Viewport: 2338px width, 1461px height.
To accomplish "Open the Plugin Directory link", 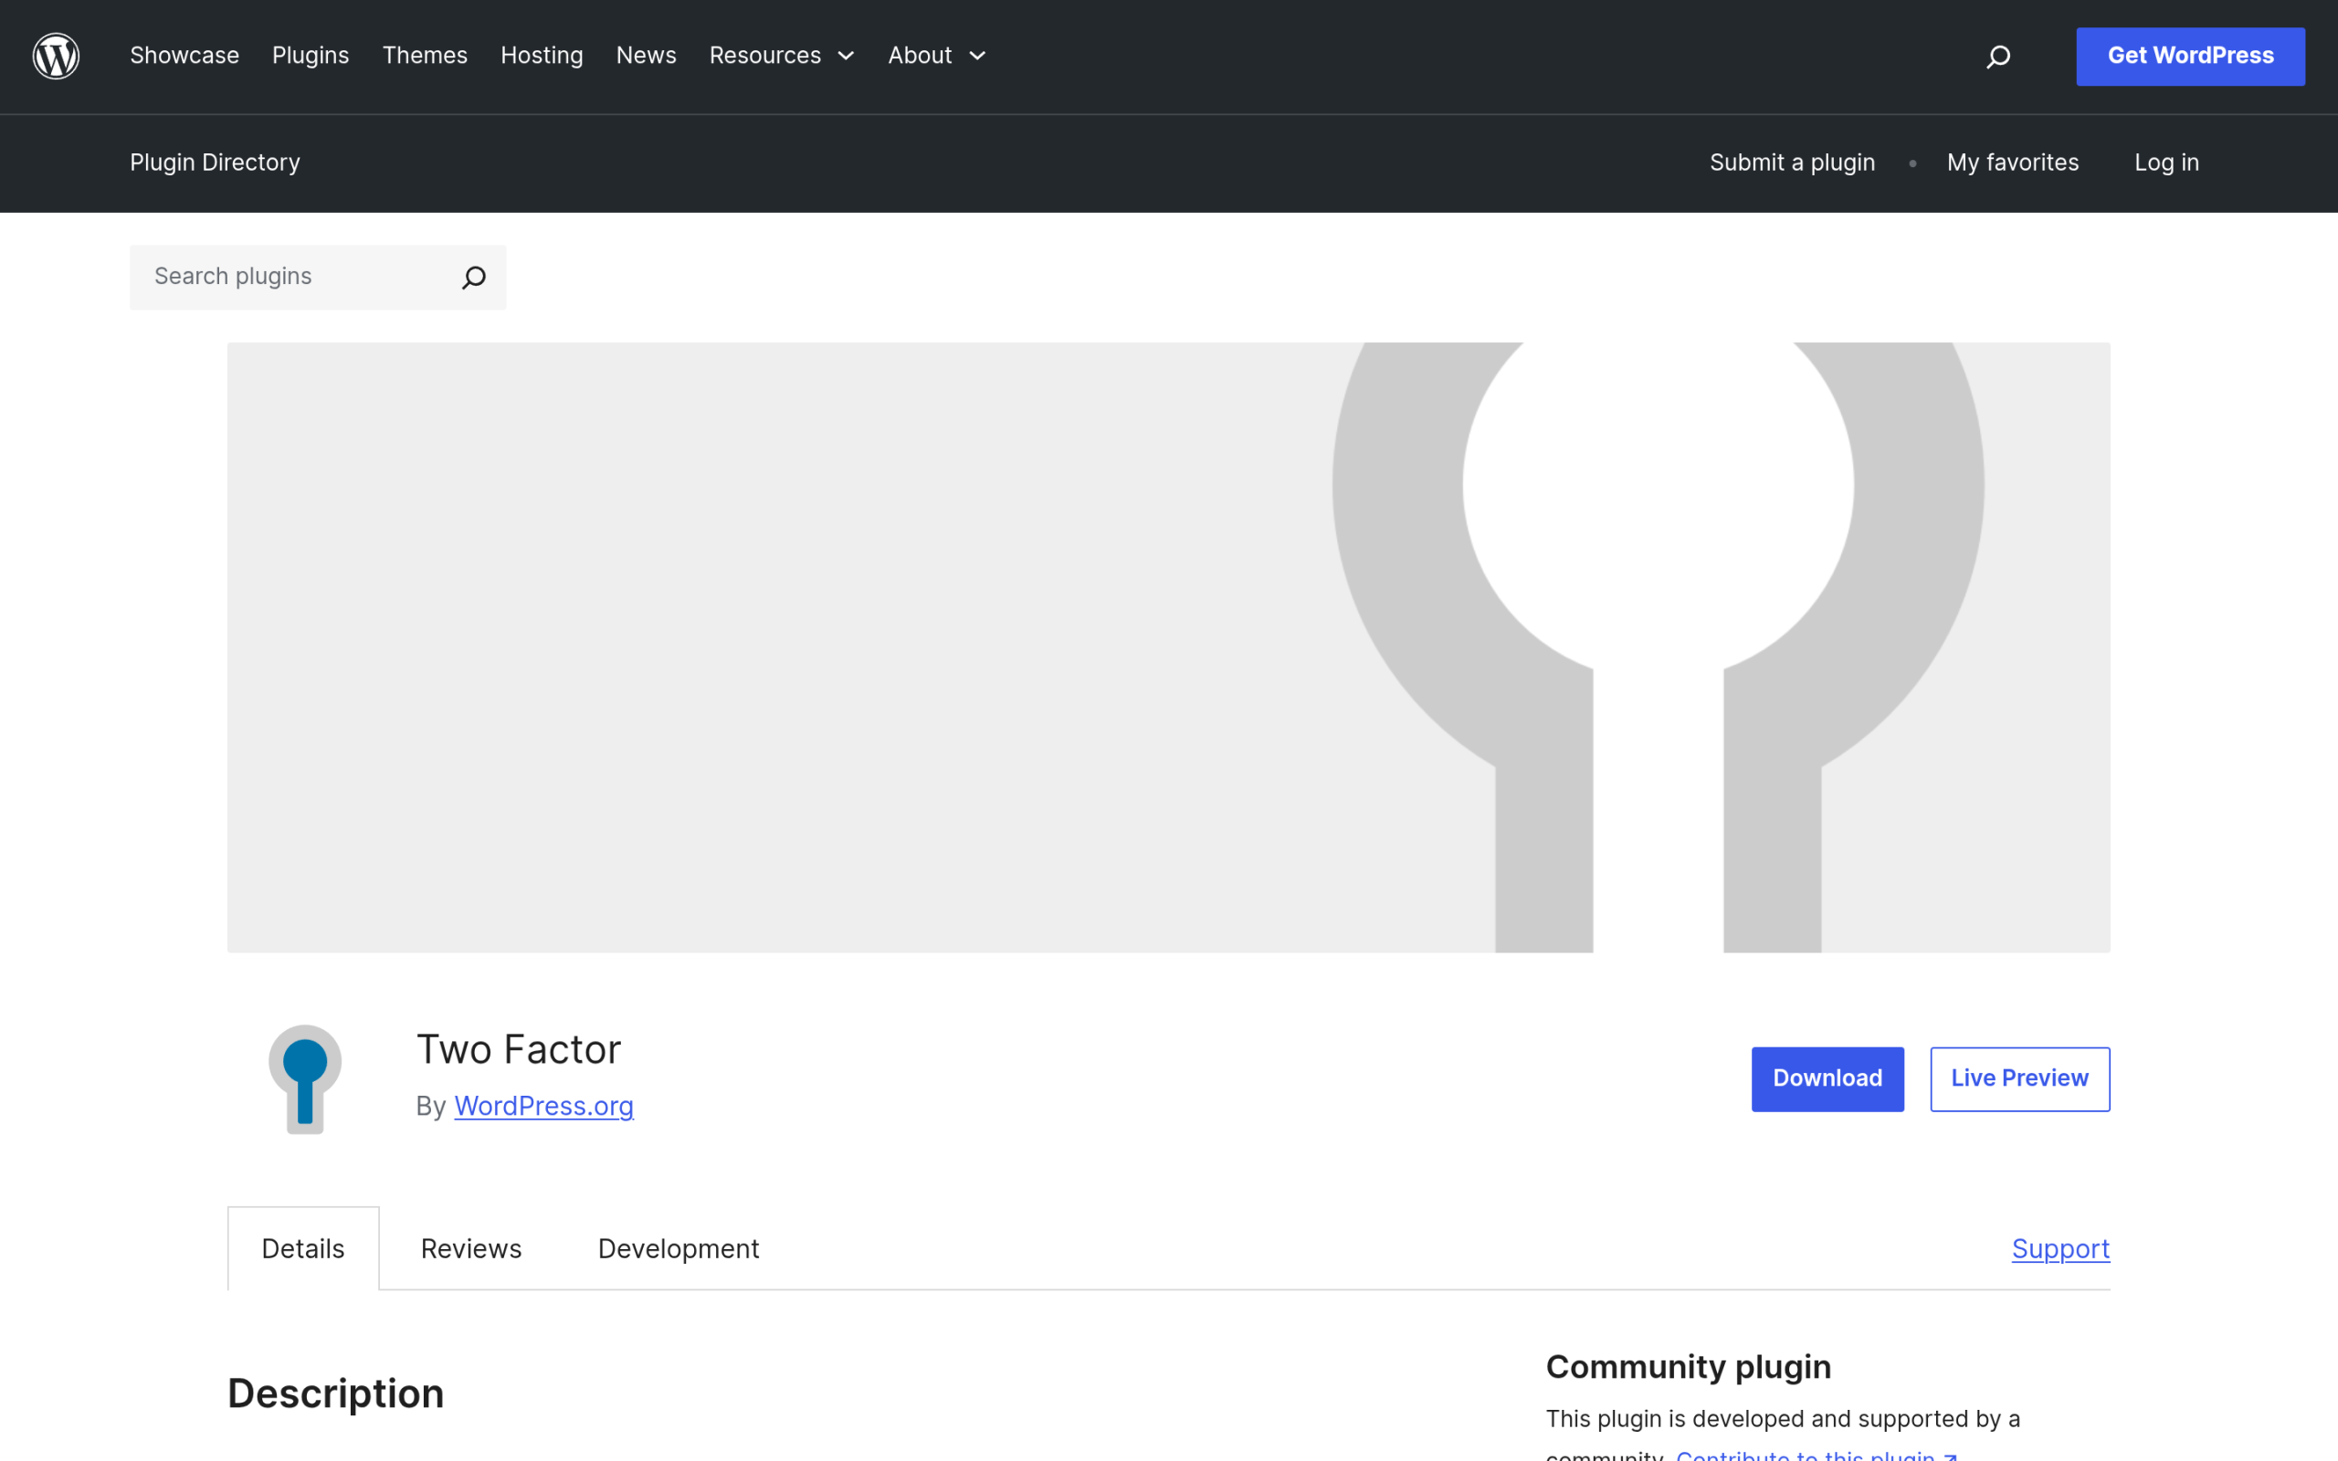I will pos(215,163).
